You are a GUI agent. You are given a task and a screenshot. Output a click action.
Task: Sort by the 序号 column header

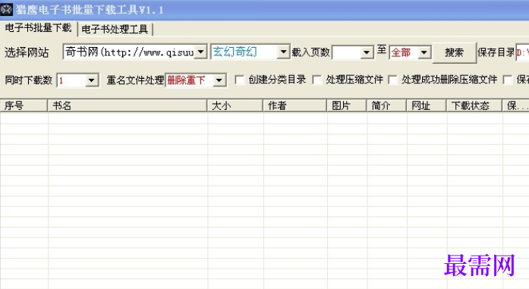click(x=24, y=106)
